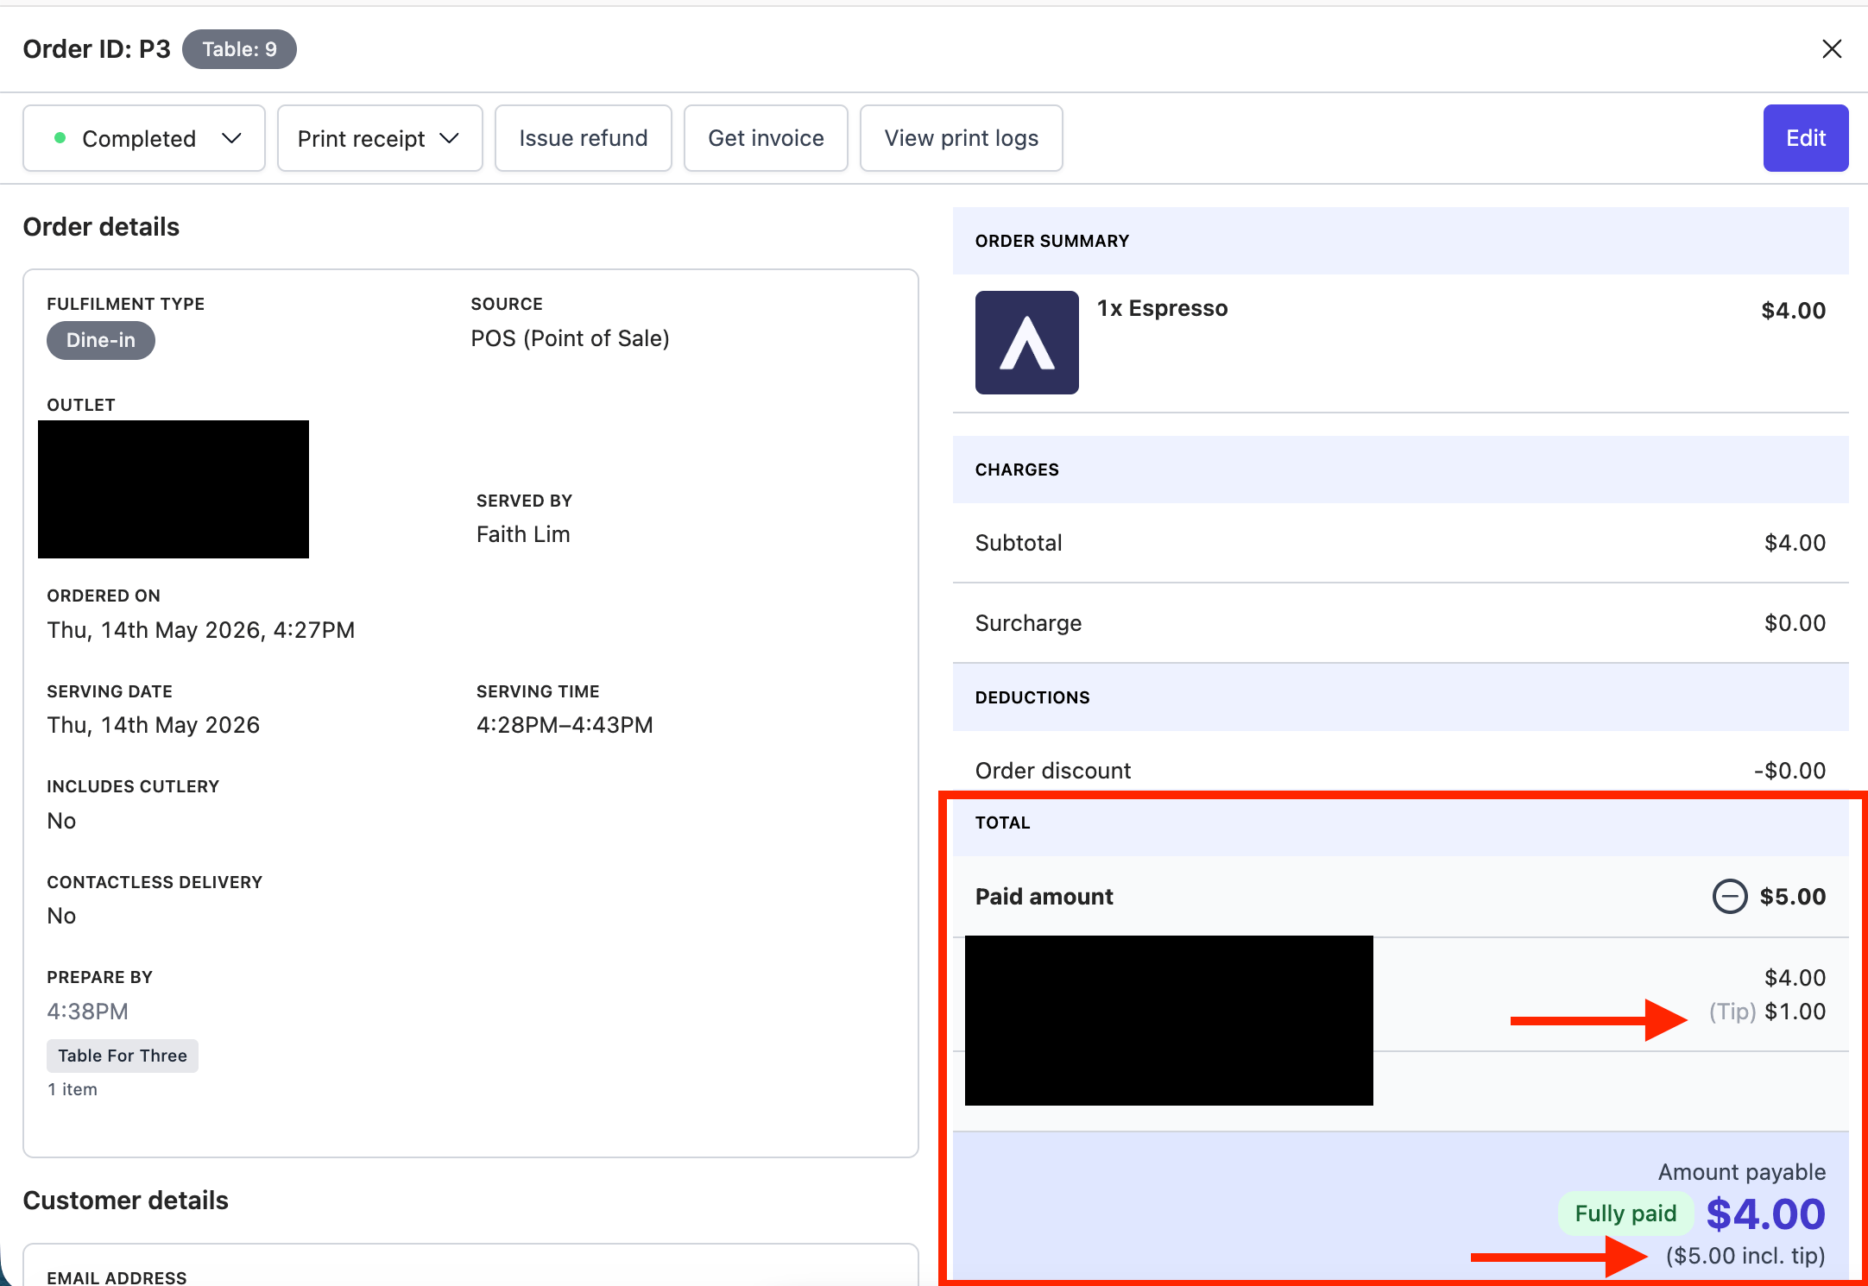Screen dimensions: 1868x1286
Task: Click the Order discount -$0.00 value
Action: [x=1789, y=771]
